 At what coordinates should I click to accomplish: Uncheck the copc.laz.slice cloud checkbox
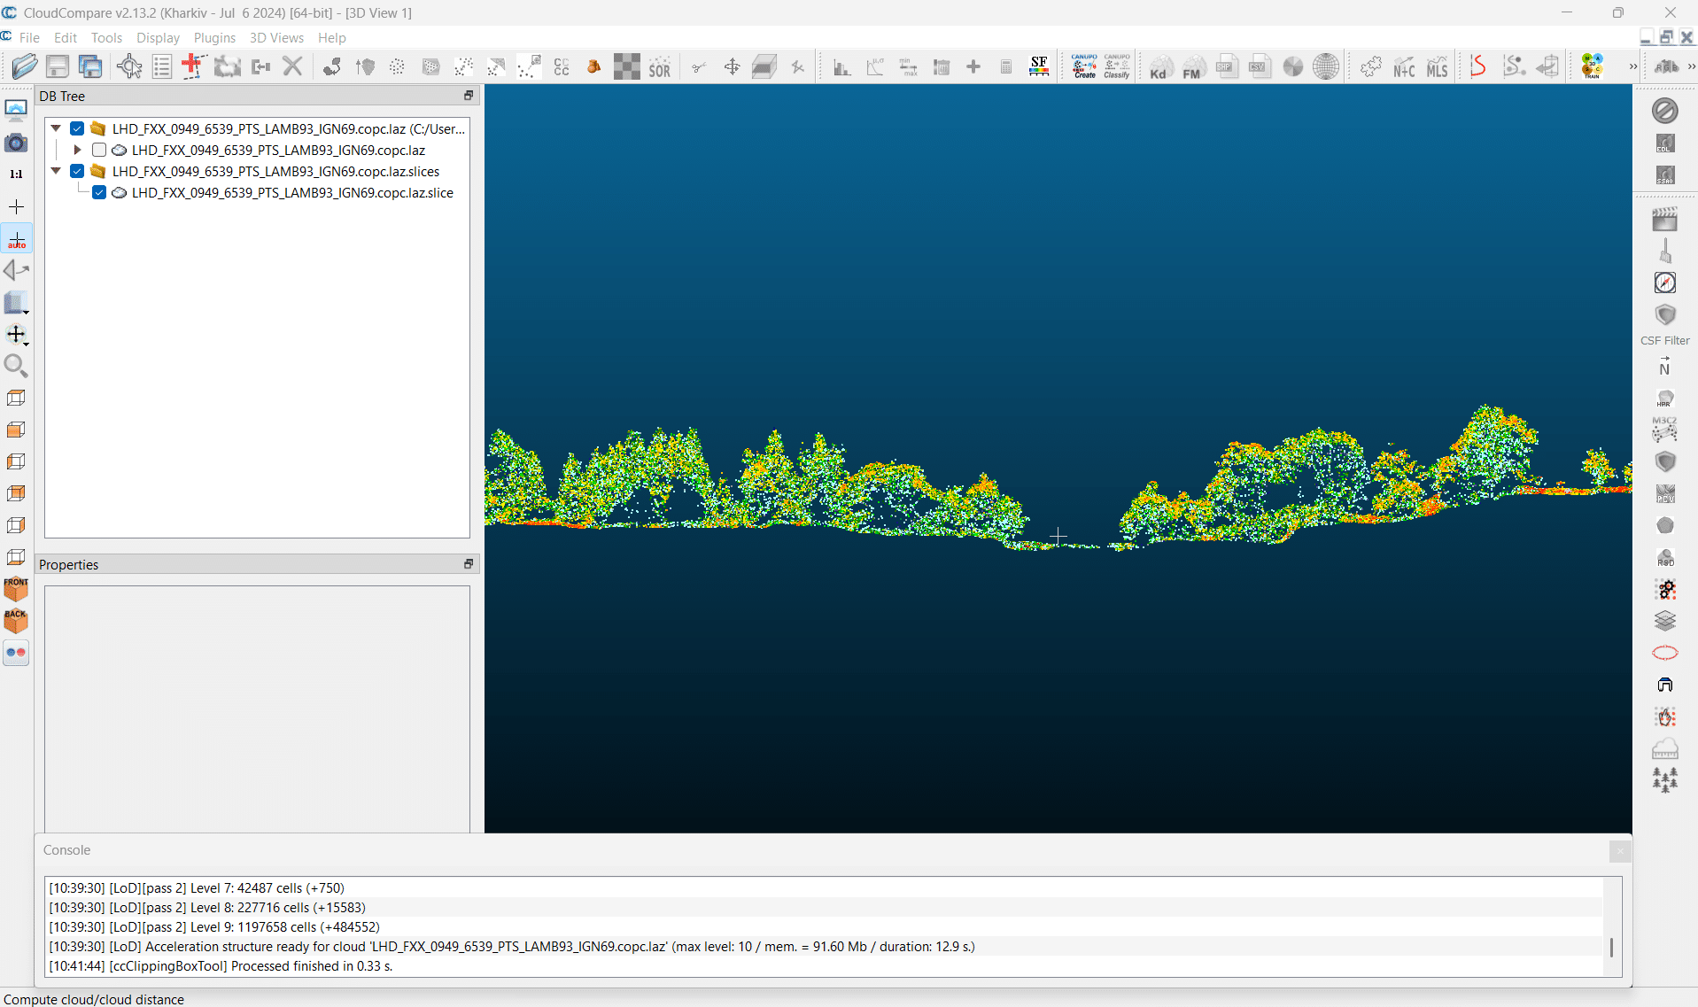(99, 192)
